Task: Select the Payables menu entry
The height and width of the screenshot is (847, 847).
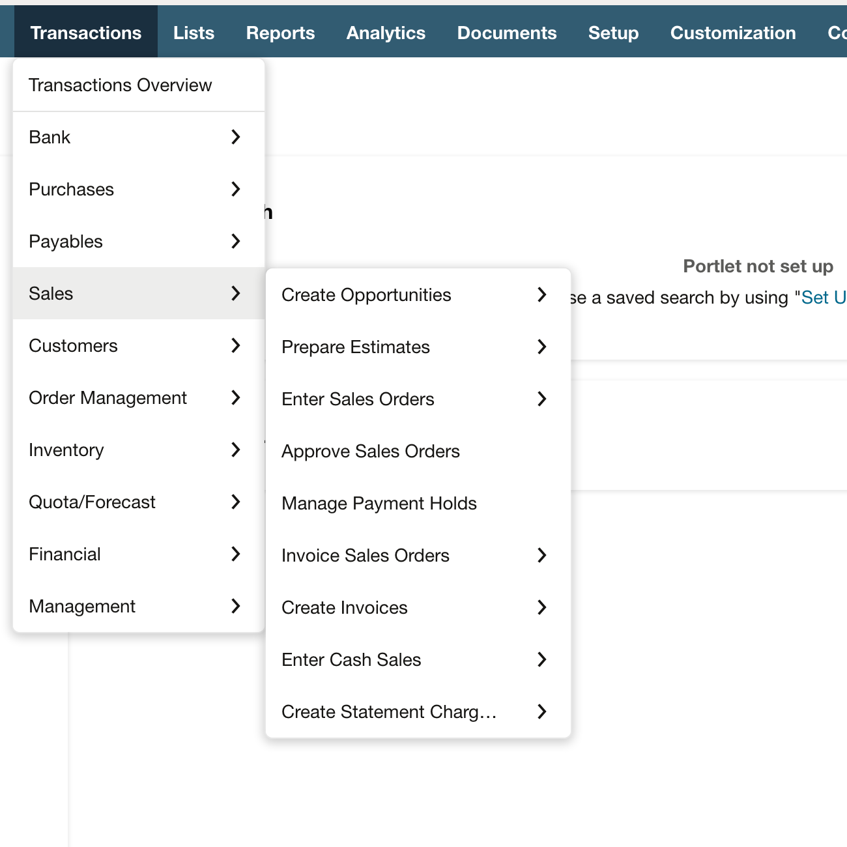Action: (139, 241)
